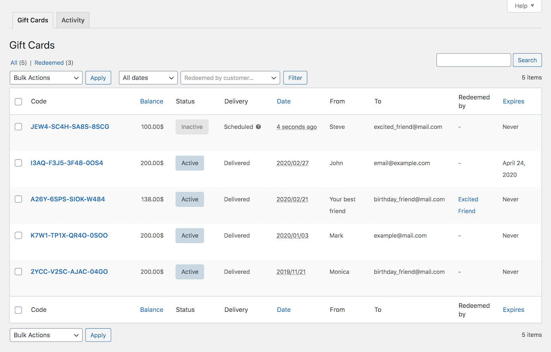Click the bottom Apply button

98,335
